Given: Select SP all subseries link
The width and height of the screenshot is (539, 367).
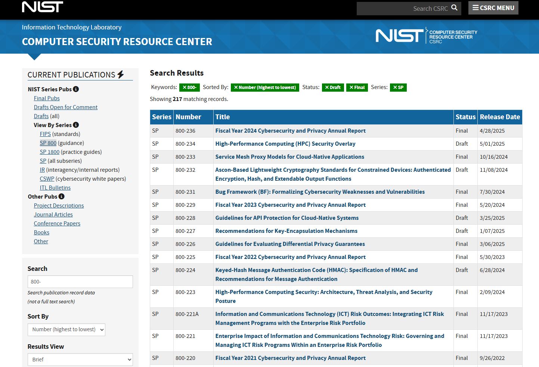Looking at the screenshot, I should click(x=43, y=161).
